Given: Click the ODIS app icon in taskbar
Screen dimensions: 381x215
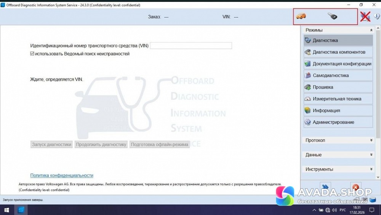Looking at the screenshot, I should 21,210.
